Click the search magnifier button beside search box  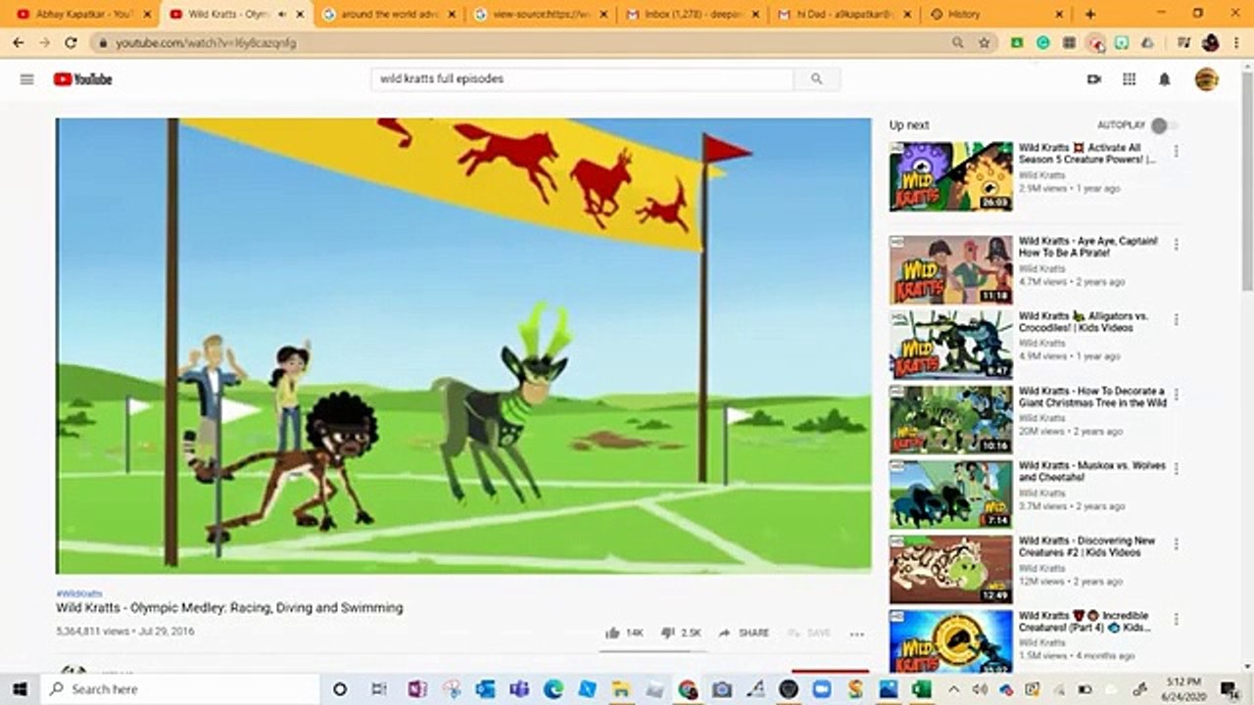tap(816, 79)
